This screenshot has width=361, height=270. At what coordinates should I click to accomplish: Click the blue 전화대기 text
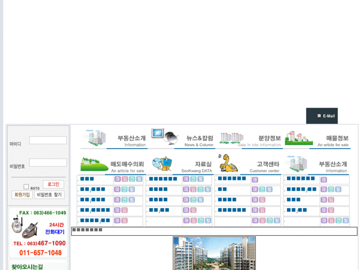click(x=55, y=232)
